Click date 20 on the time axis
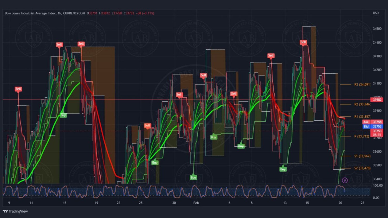Image resolution: width=388 pixels, height=218 pixels. [340, 203]
